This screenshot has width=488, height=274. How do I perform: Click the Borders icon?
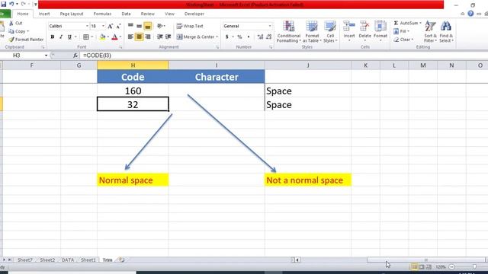86,37
